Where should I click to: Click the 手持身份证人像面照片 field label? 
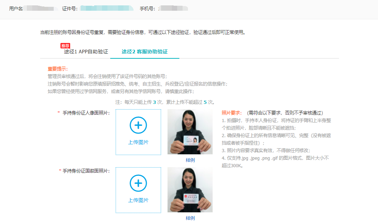(86, 113)
